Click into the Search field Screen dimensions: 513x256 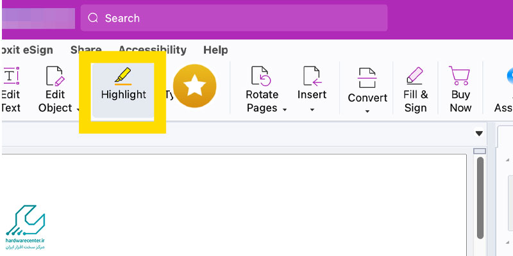point(234,18)
